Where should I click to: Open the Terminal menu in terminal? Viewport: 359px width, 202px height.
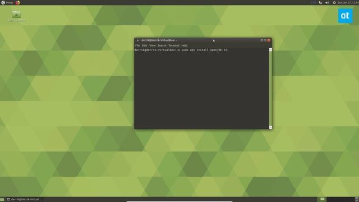174,45
